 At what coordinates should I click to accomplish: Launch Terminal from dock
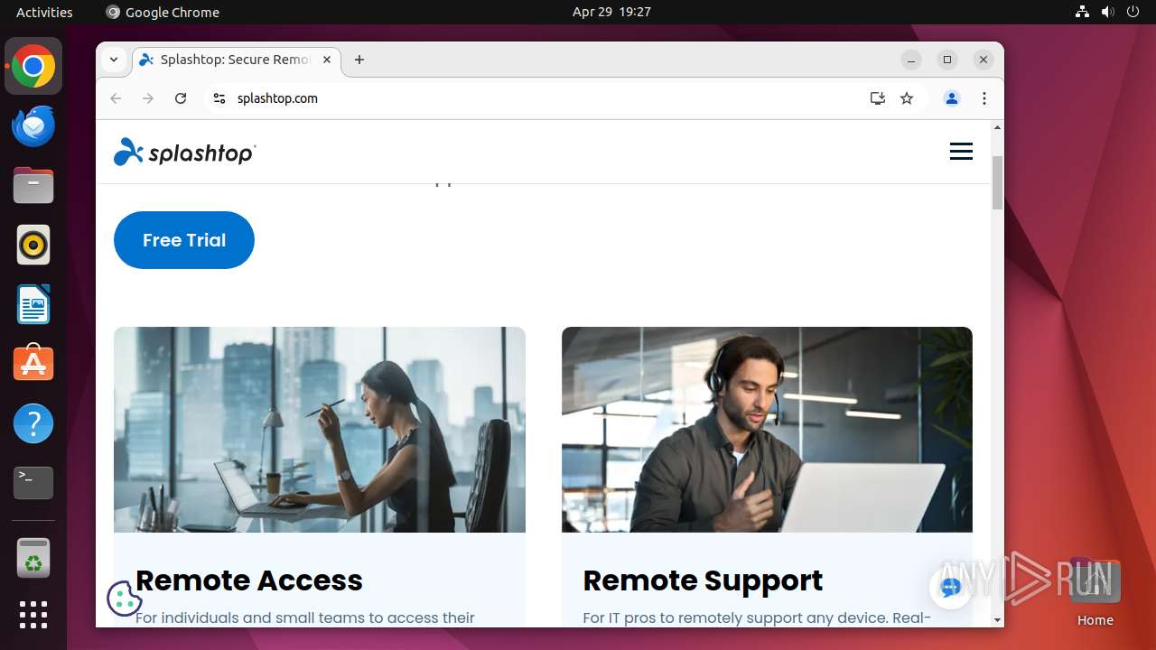pyautogui.click(x=33, y=483)
